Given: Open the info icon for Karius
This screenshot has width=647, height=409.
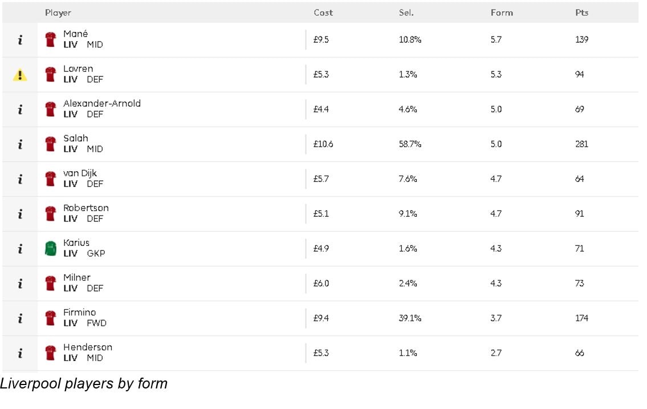Looking at the screenshot, I should click(x=20, y=249).
